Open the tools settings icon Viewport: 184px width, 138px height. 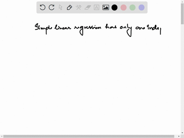pyautogui.click(x=79, y=7)
